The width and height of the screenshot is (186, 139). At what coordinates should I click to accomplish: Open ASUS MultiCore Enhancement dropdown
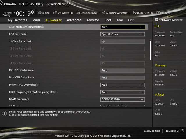(123, 27)
